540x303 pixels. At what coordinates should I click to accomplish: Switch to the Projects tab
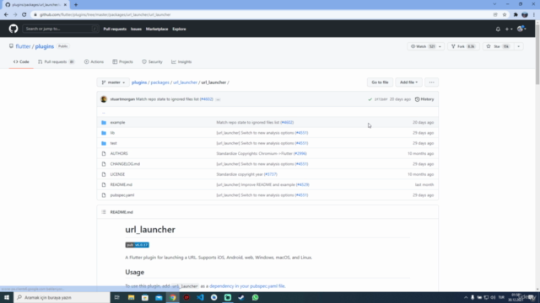pyautogui.click(x=122, y=61)
